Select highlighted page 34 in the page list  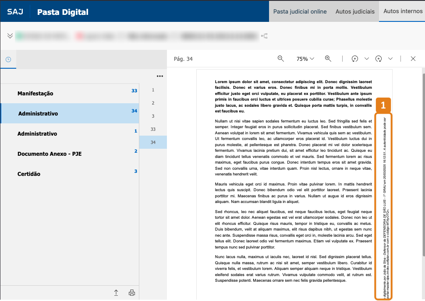153,142
